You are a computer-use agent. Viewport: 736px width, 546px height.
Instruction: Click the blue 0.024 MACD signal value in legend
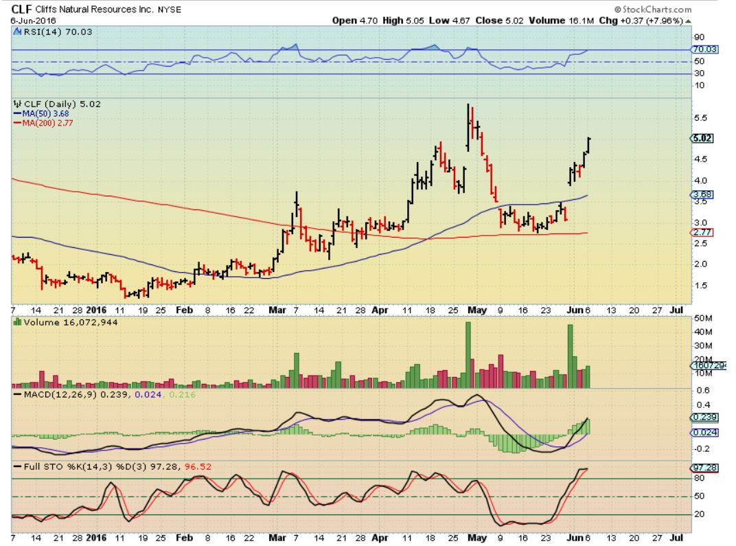click(x=148, y=394)
